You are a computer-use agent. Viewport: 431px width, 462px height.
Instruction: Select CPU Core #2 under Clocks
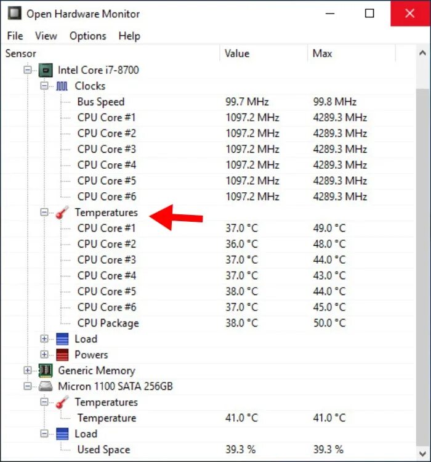point(209,134)
